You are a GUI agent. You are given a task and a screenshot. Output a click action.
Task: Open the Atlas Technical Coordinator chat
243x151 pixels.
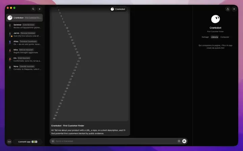coord(25,43)
